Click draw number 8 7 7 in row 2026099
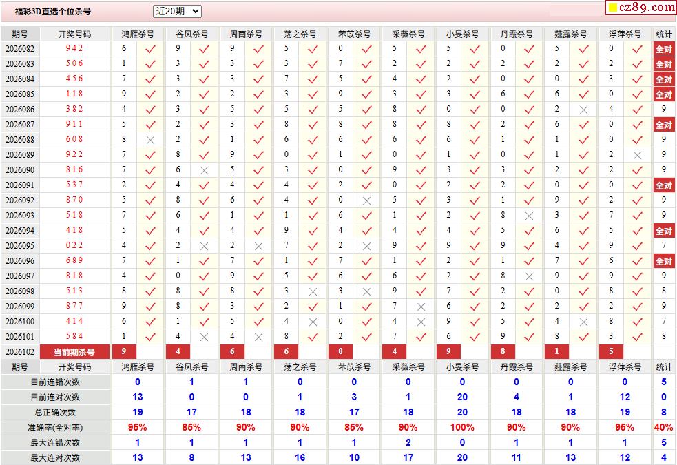 [74, 306]
